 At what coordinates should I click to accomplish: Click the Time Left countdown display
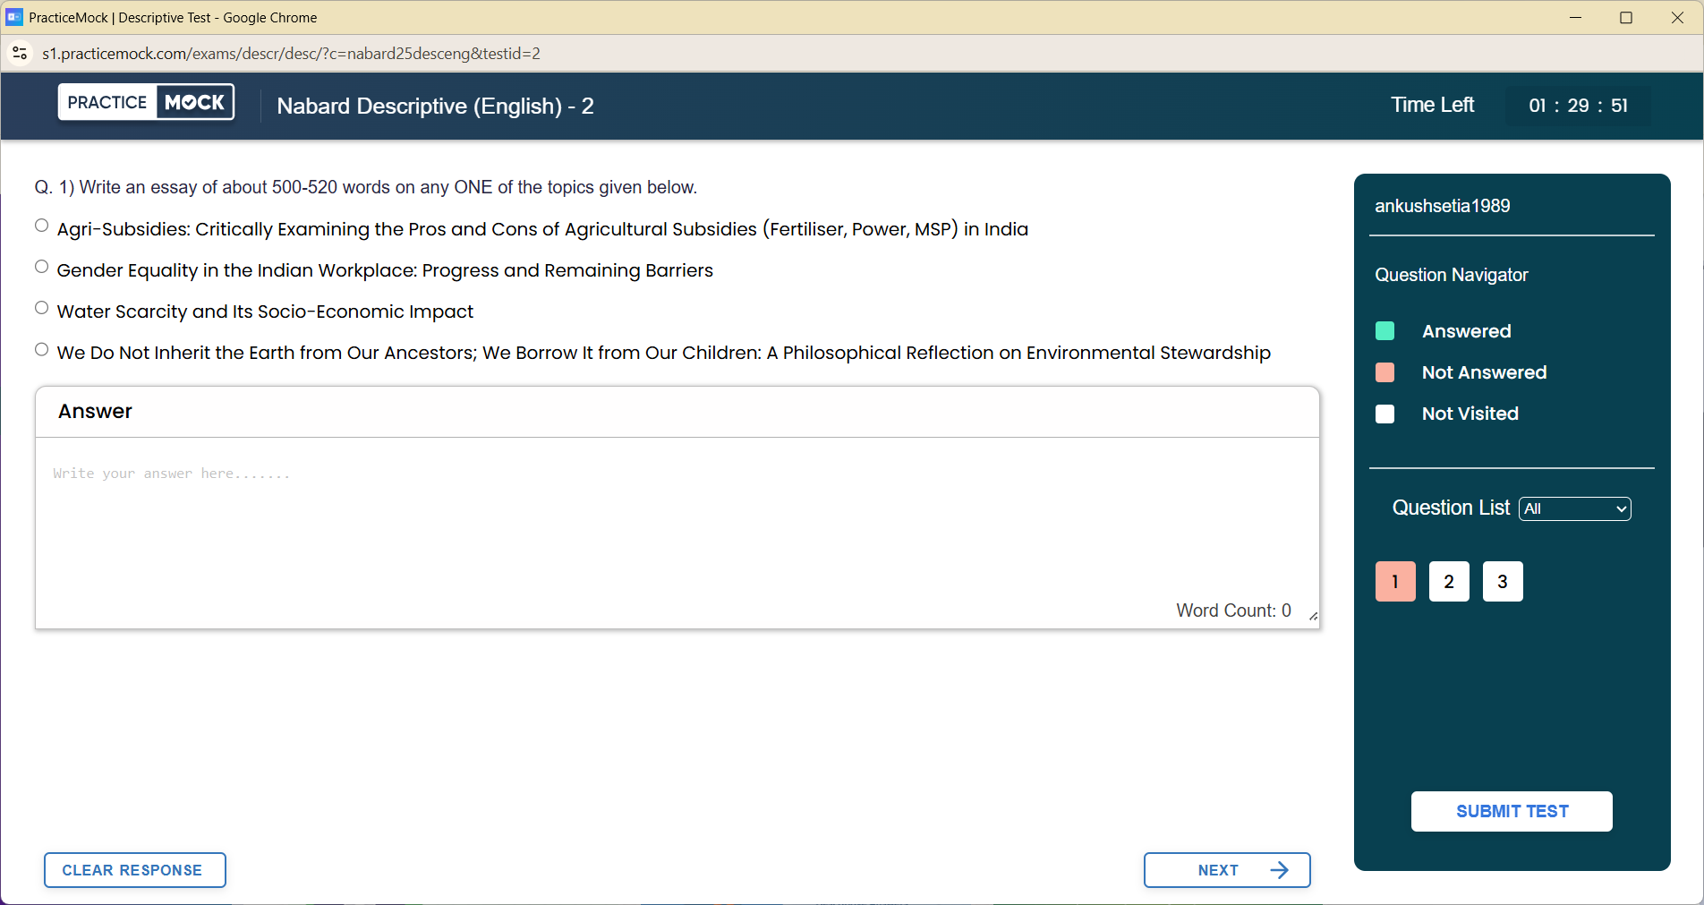[1578, 106]
